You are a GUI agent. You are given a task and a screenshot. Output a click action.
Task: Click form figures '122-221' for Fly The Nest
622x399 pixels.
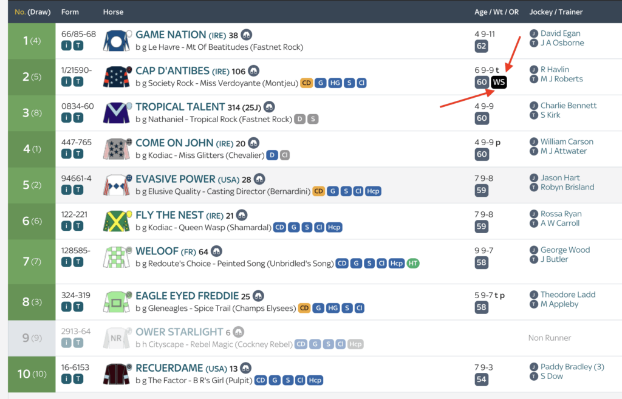pyautogui.click(x=74, y=214)
